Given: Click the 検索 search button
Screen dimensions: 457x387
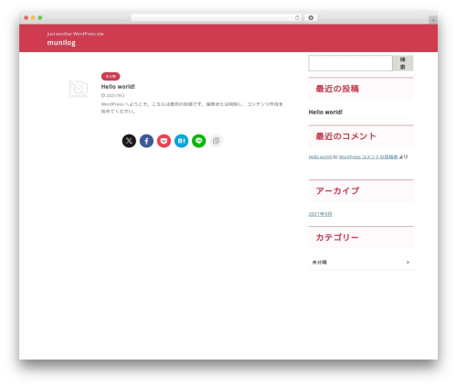Looking at the screenshot, I should pyautogui.click(x=403, y=63).
